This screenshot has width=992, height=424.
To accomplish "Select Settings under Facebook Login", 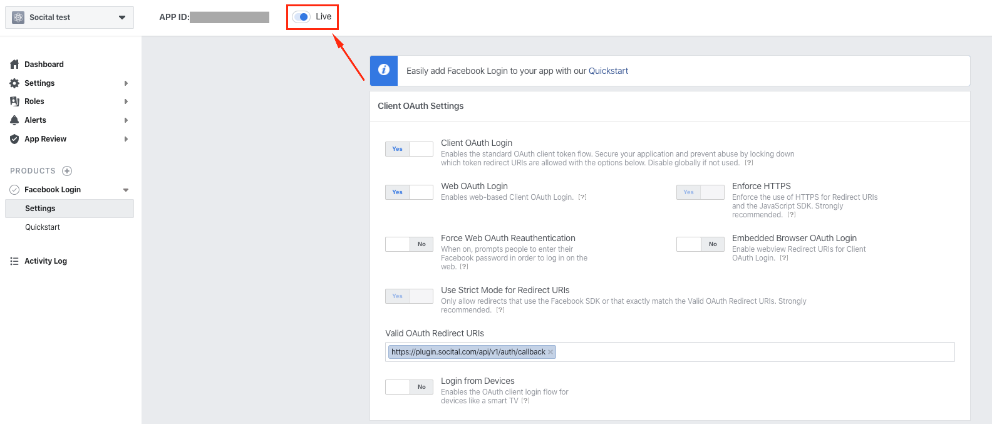I will [70, 209].
